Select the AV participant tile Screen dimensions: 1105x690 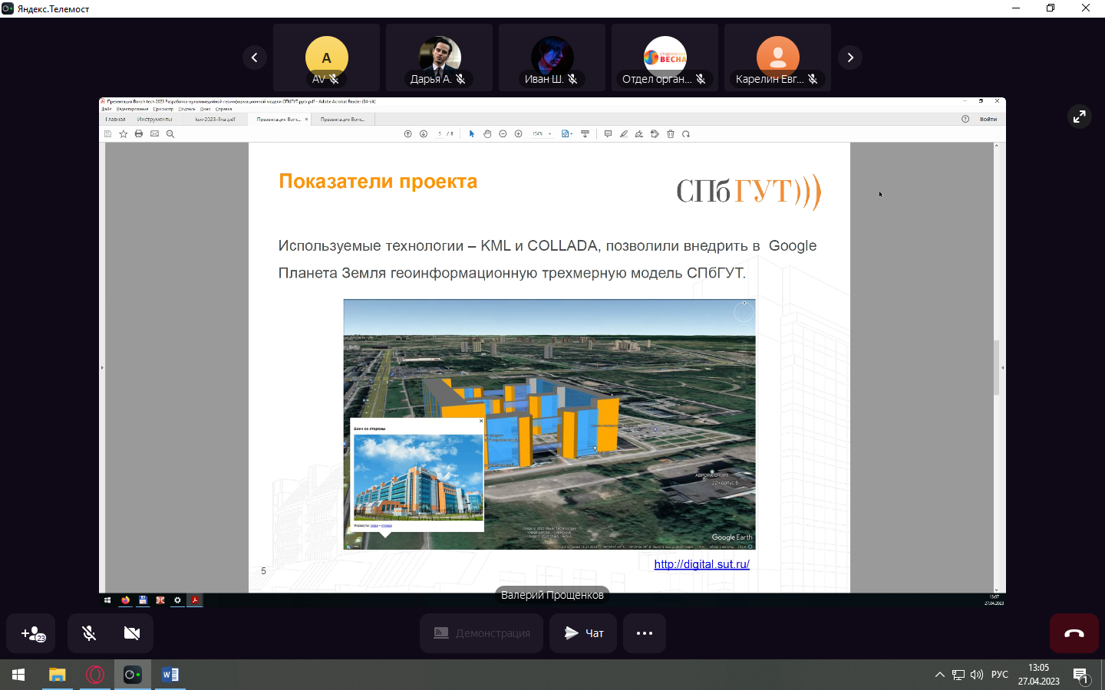[326, 58]
